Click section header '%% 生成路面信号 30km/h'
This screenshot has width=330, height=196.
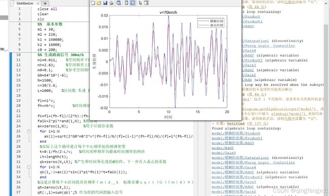point(60,55)
